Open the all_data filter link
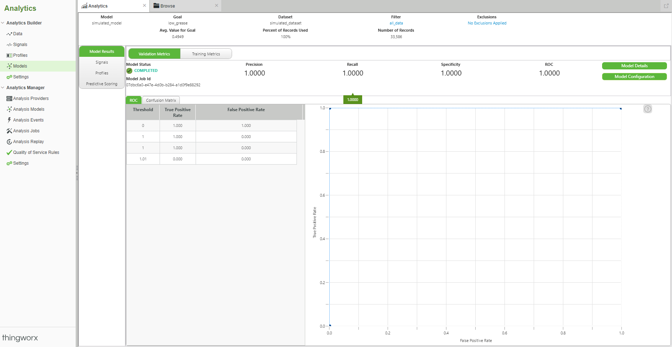The height and width of the screenshot is (347, 672). point(396,23)
